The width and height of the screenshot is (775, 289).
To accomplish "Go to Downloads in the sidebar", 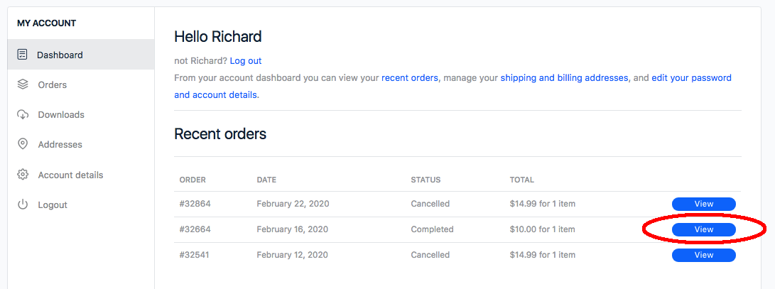I will (x=61, y=114).
